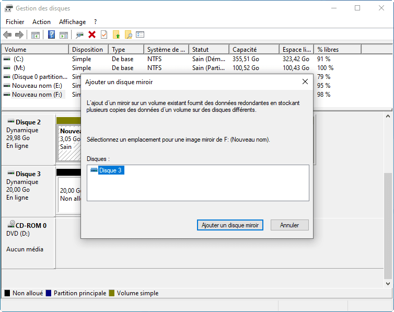Click the black Non alloué legend swatch
The width and height of the screenshot is (394, 312).
point(7,293)
